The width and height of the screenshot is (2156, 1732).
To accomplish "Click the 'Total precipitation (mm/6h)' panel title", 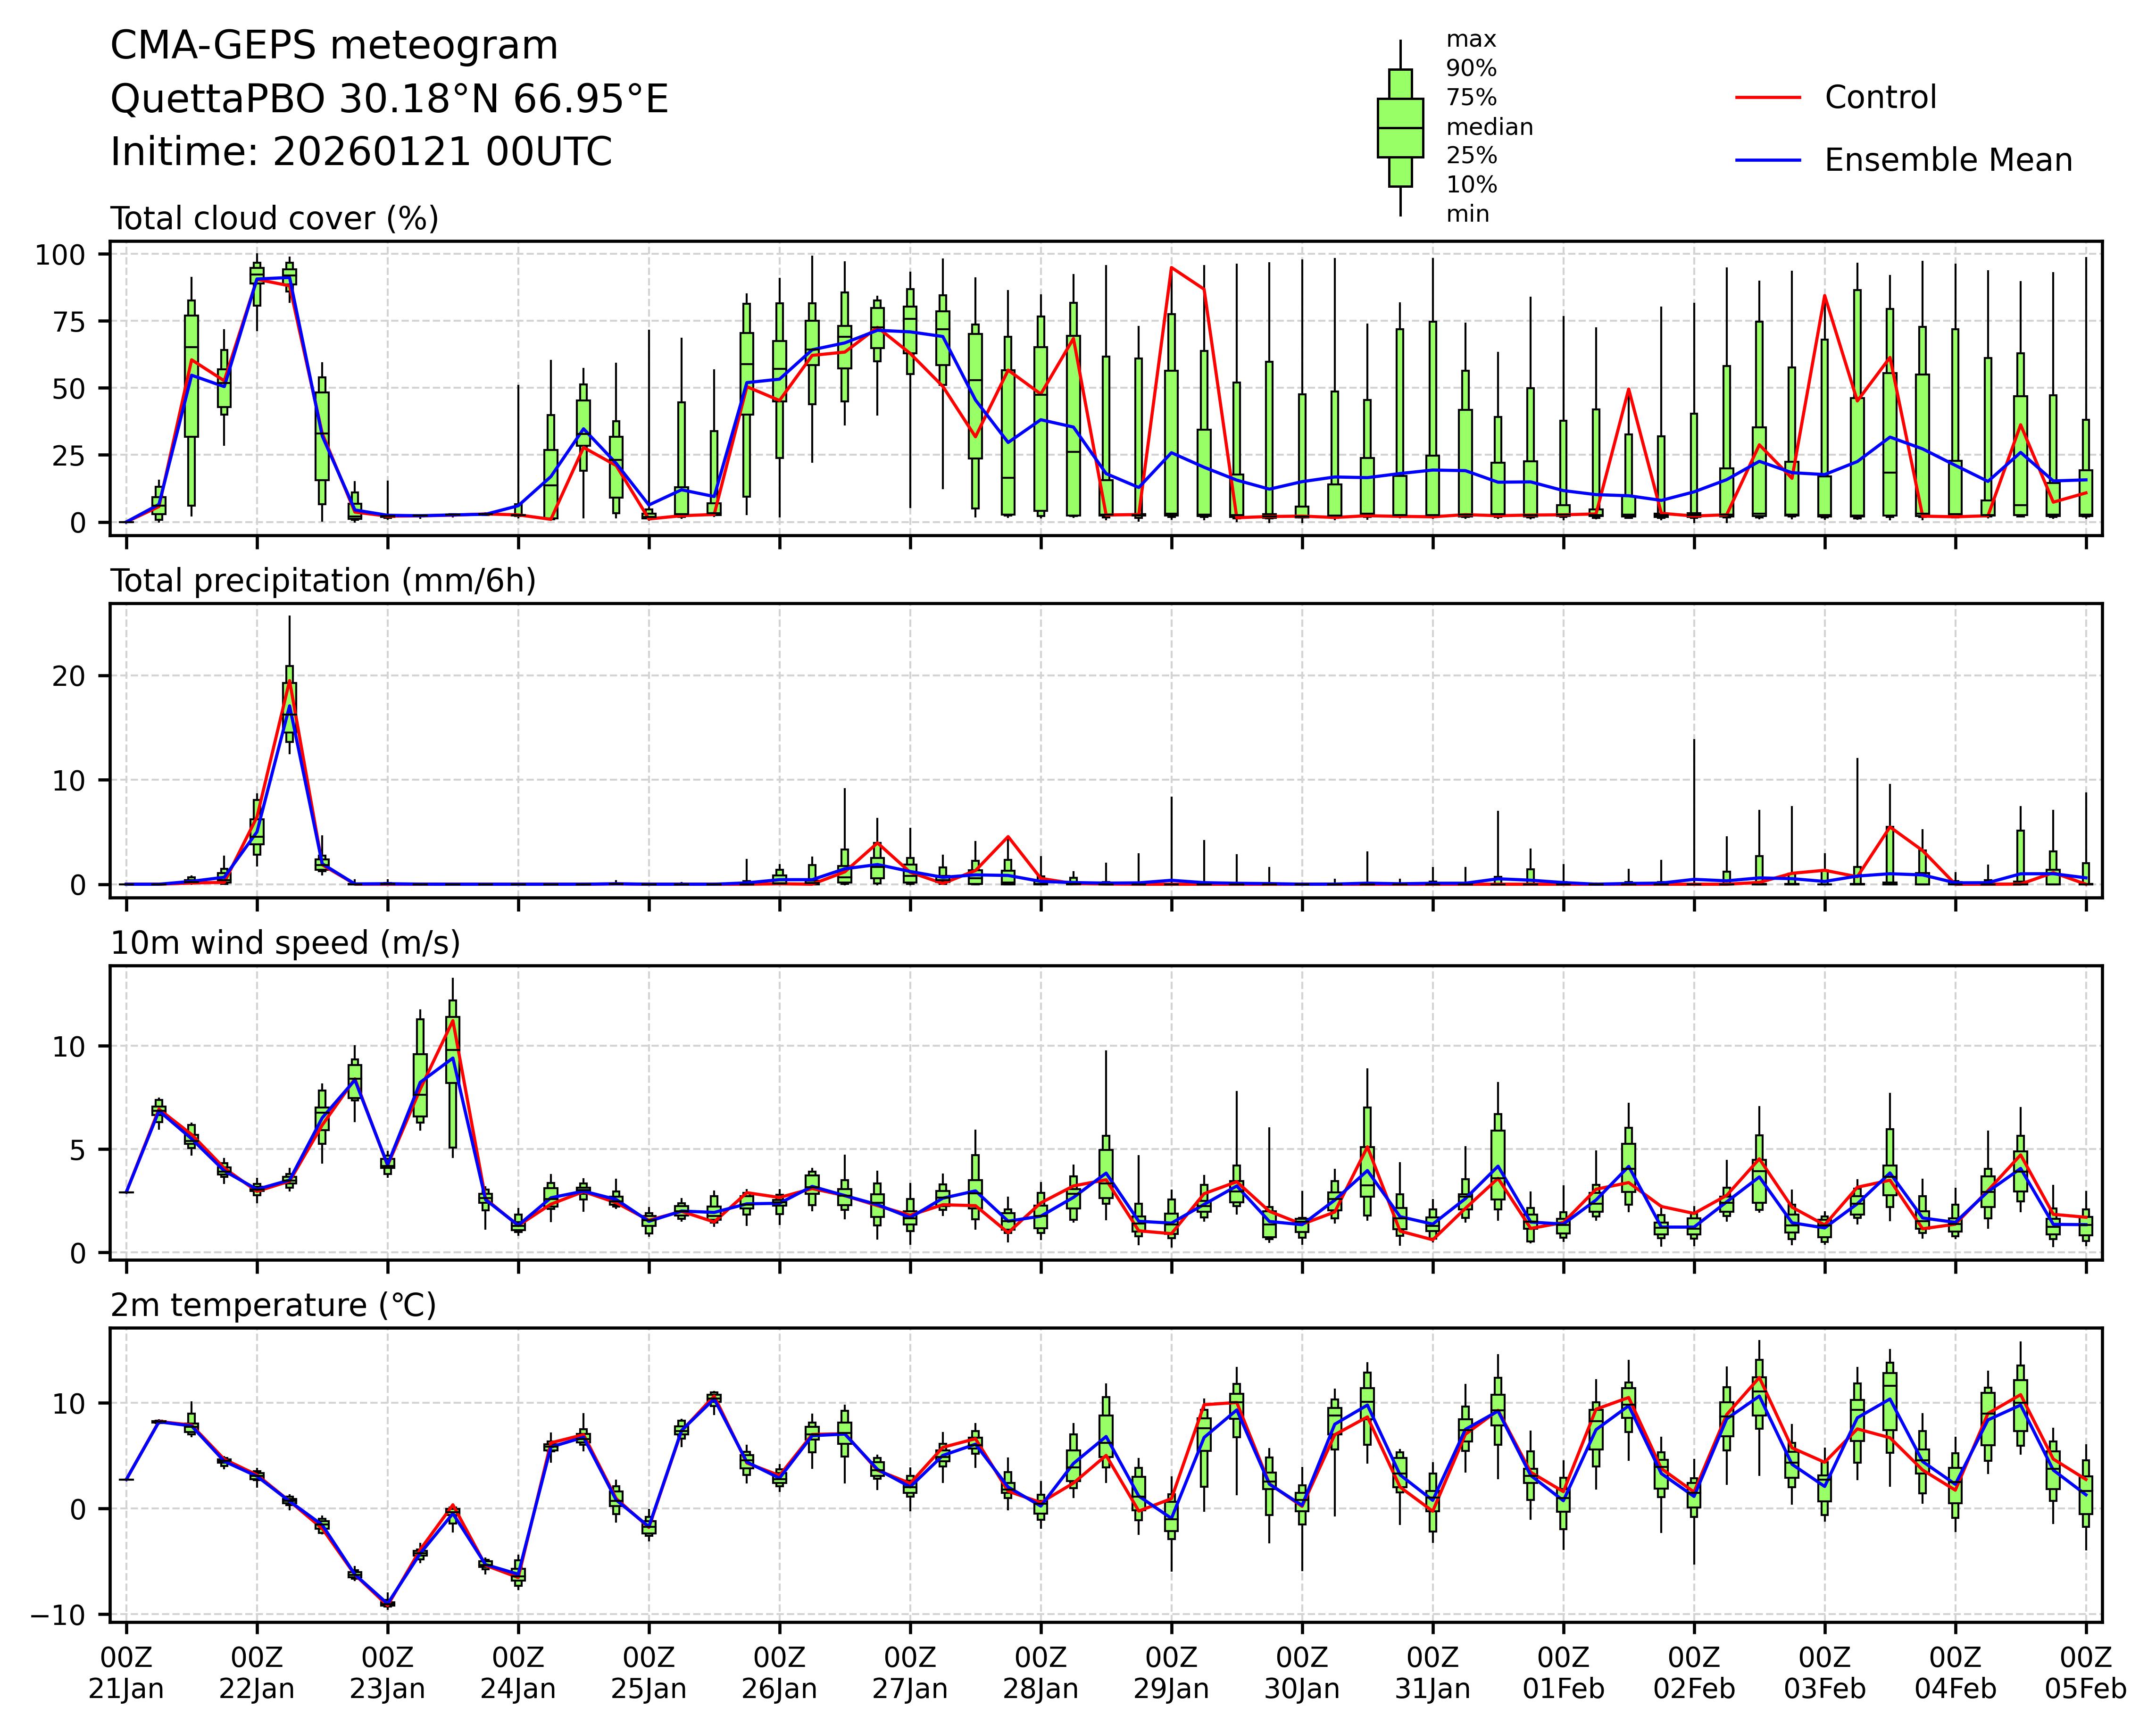I will click(x=323, y=581).
